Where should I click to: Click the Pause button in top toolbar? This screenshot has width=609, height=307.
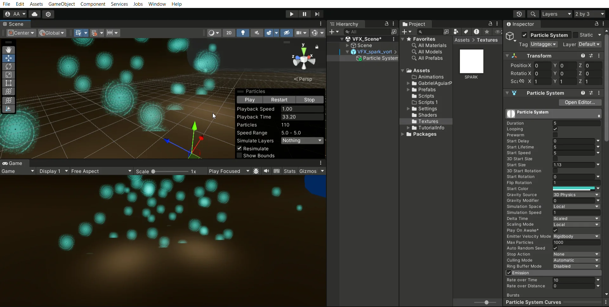[304, 14]
